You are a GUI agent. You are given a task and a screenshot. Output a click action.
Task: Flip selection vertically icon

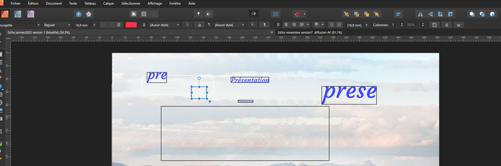[430, 14]
